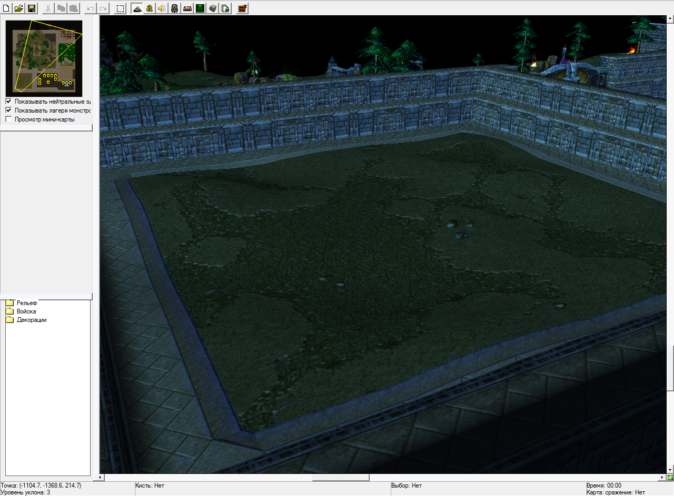
Task: Uncheck 'Показывать лагеря монстров' checkbox
Action: (x=8, y=110)
